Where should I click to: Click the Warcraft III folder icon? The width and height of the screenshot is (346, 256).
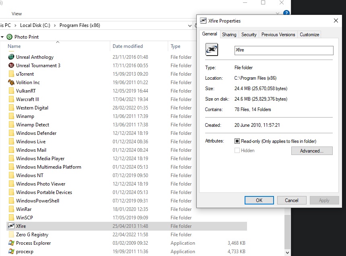[x=11, y=99]
